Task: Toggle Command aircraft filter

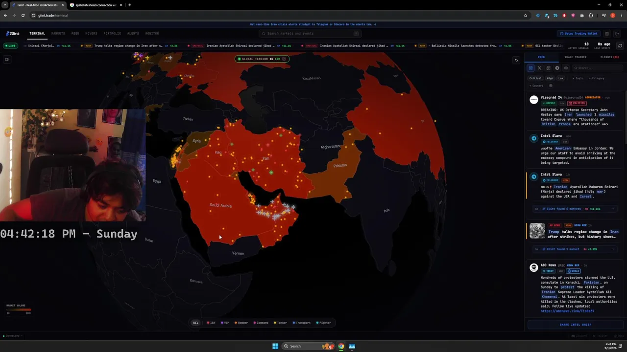Action: point(261,323)
